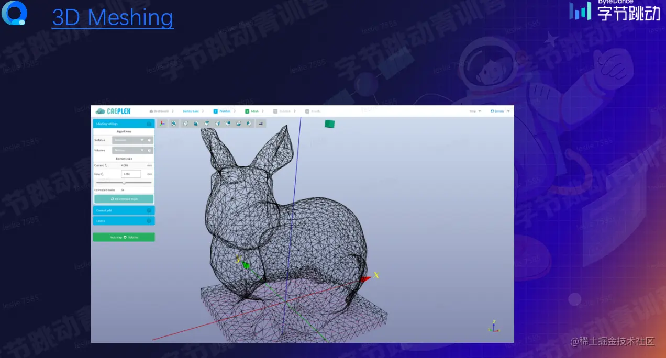The image size is (666, 358).
Task: Click the small XYZ axis triad indicator
Action: [494, 327]
